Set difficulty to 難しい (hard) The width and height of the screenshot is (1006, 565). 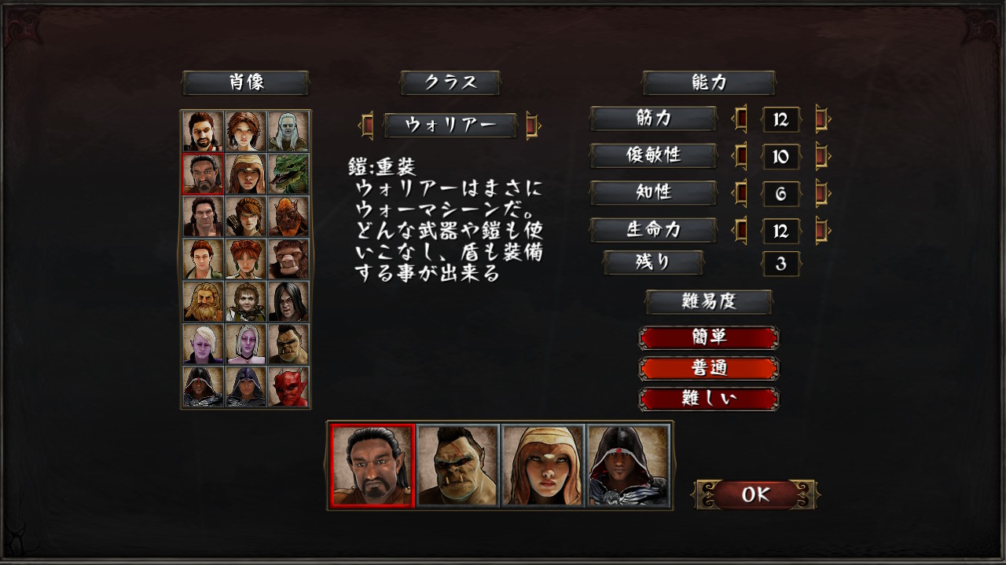coord(709,399)
